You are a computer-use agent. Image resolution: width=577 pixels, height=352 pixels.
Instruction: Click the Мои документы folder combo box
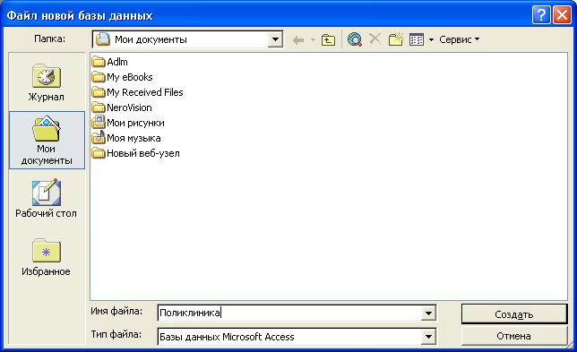(x=187, y=39)
